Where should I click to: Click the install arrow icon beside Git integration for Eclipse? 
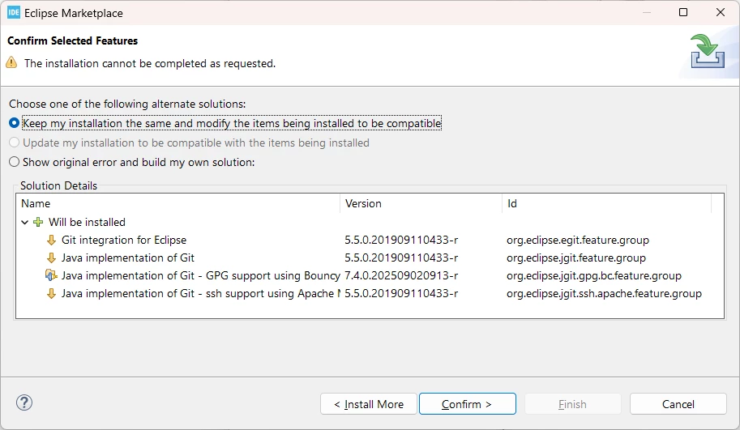point(51,240)
